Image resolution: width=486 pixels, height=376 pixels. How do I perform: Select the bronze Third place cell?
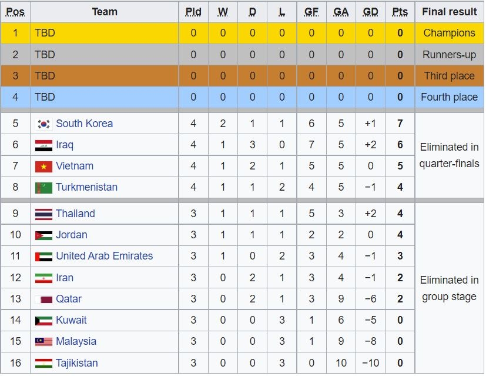tap(449, 76)
